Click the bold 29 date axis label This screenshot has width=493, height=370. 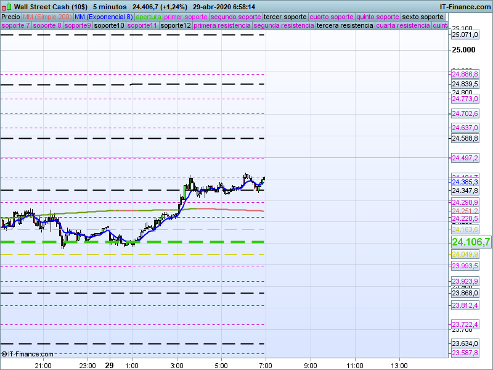[110, 366]
